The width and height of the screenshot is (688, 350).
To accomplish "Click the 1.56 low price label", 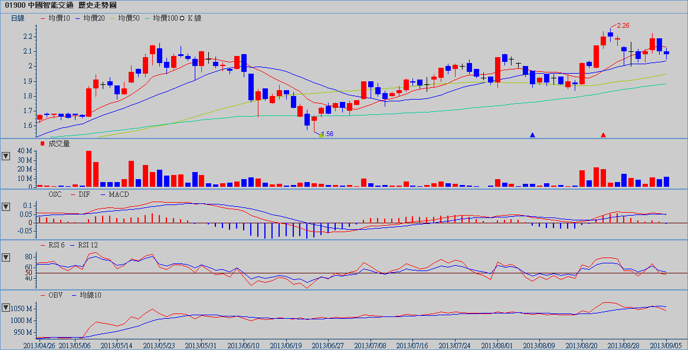I will tap(327, 134).
